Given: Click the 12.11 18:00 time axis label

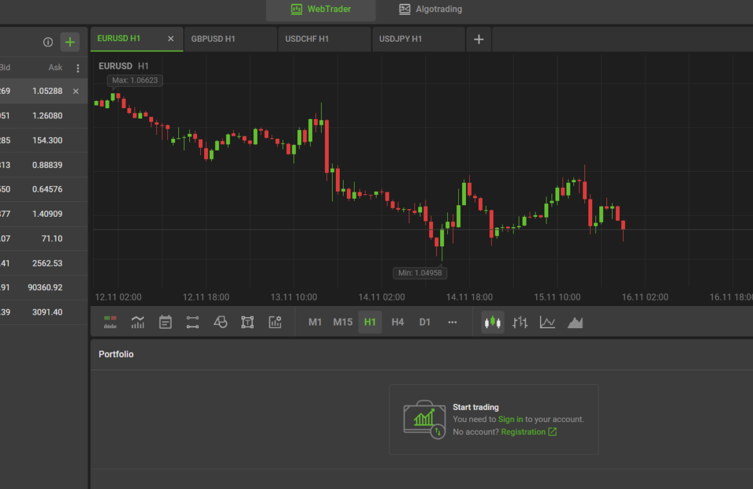Looking at the screenshot, I should [206, 297].
